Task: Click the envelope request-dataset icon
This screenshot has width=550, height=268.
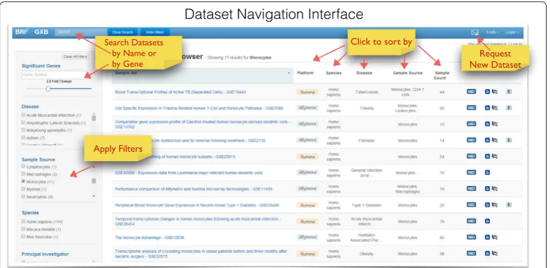Action: (475, 32)
